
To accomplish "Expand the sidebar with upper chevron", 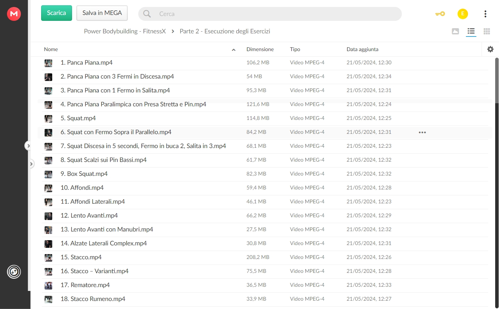I will click(28, 146).
